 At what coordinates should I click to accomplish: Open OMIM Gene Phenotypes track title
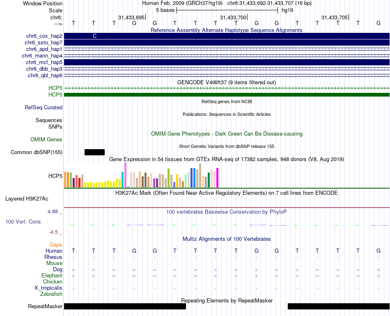pos(227,134)
